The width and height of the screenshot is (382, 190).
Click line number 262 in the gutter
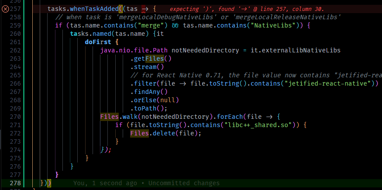(16, 50)
